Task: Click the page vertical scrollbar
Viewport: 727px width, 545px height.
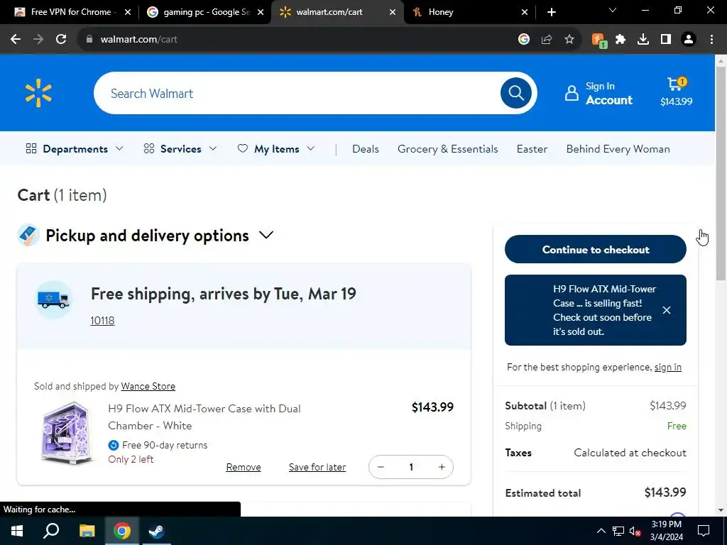Action: click(721, 172)
